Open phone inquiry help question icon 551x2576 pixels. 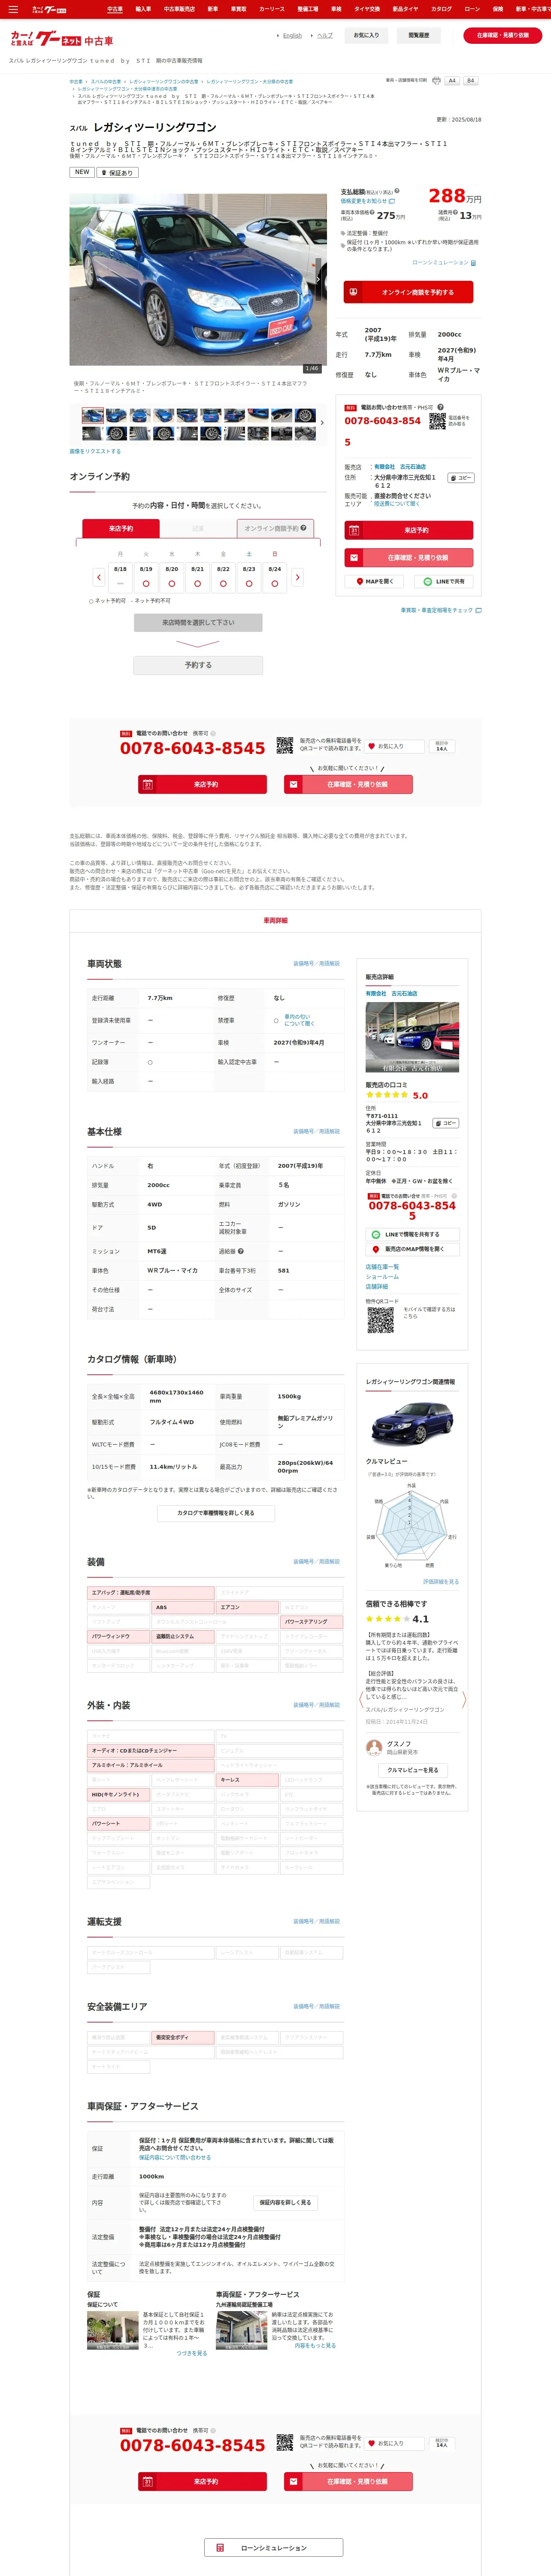(x=440, y=407)
